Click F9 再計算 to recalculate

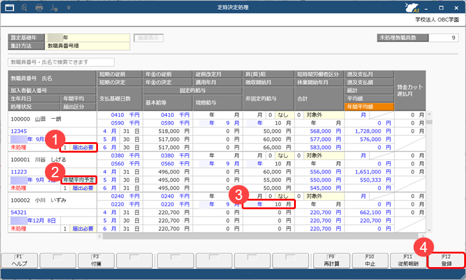tap(328, 260)
